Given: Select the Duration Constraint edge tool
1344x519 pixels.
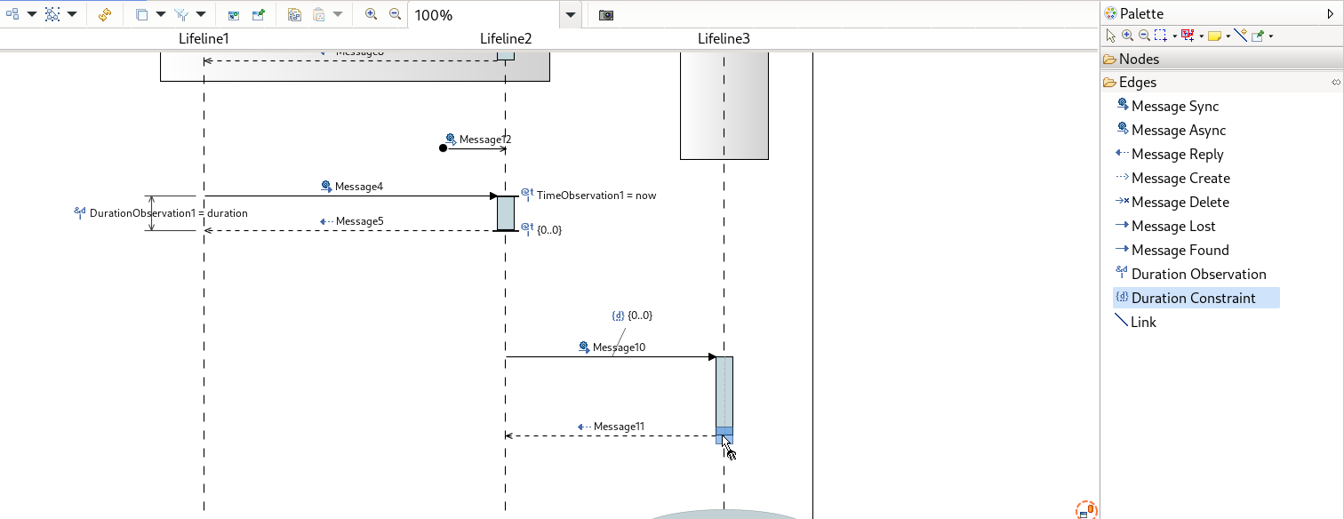Looking at the screenshot, I should [1196, 299].
